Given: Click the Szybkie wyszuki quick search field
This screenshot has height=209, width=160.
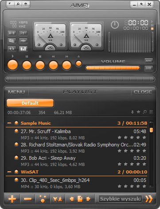Looking at the screenshot, I should pos(121,199).
